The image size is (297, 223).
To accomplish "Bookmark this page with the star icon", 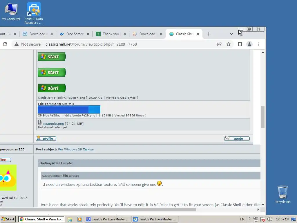I will (229, 44).
